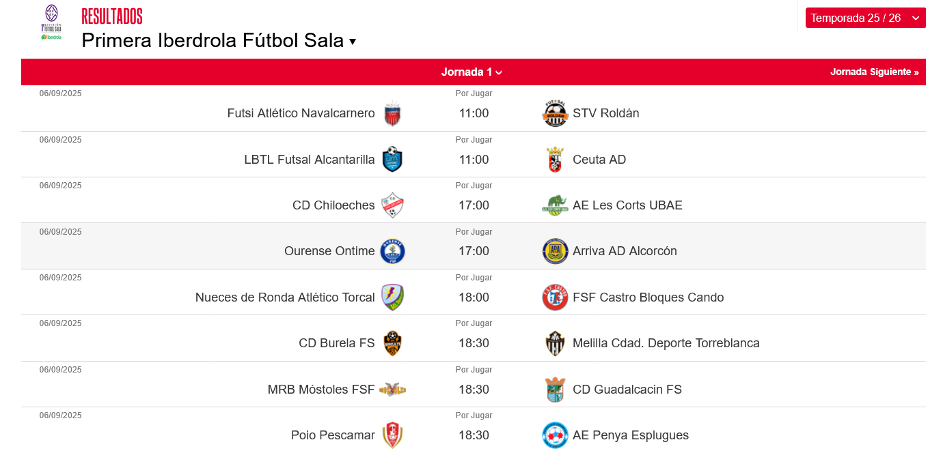The width and height of the screenshot is (943, 453).
Task: Open the CD Chiloeches team name link
Action: click(333, 205)
